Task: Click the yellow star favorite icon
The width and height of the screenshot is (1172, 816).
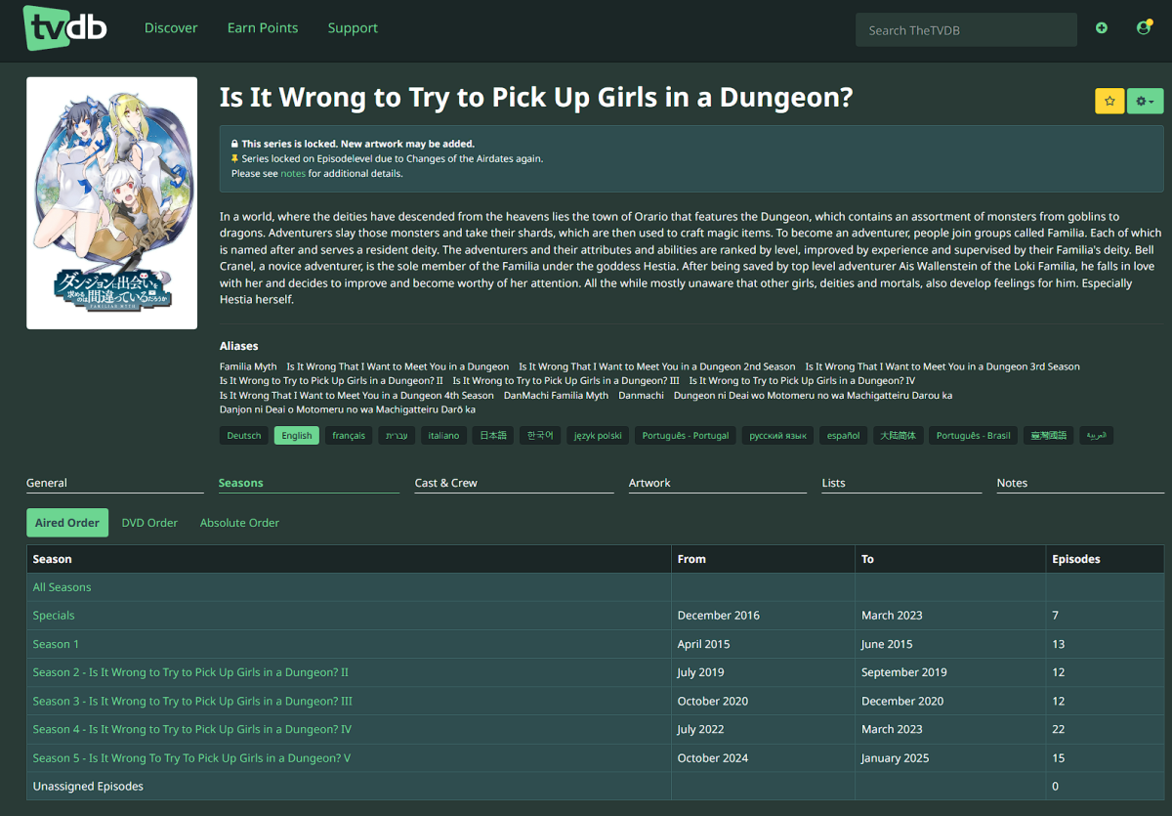Action: [x=1109, y=101]
